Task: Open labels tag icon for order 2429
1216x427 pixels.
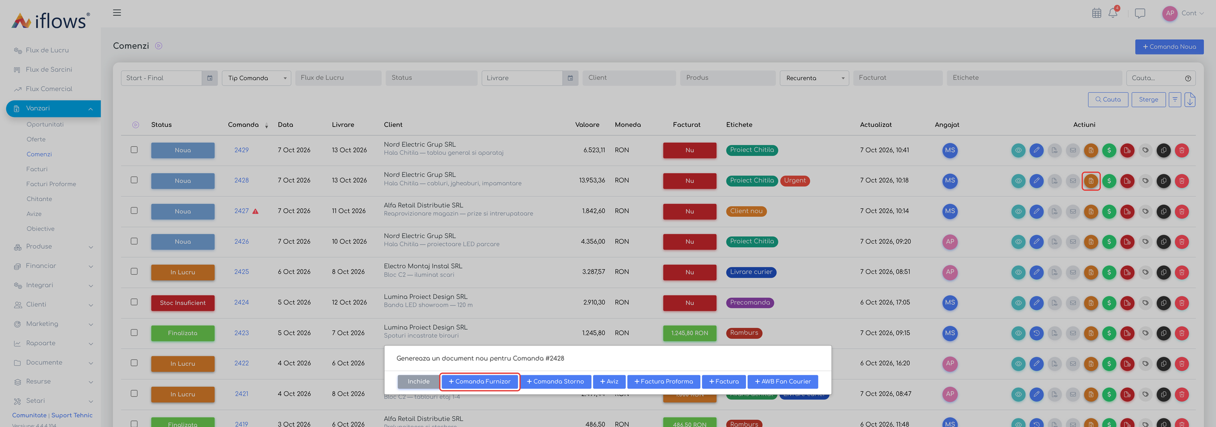Action: click(1146, 150)
